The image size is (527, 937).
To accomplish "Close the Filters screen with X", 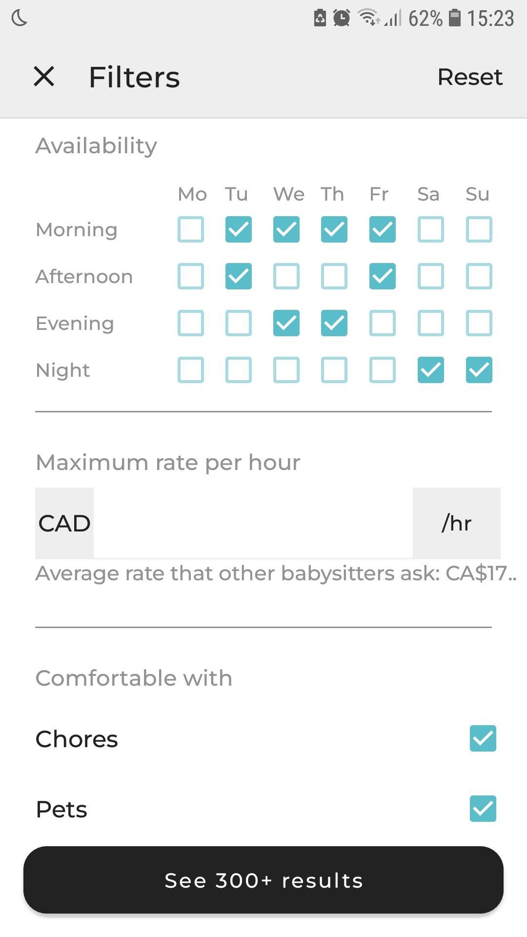I will (x=44, y=77).
